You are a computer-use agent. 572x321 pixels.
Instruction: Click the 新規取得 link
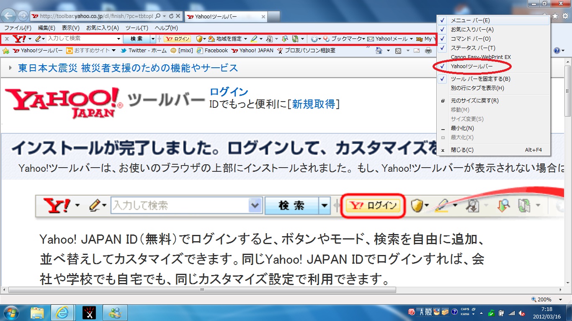pos(314,104)
